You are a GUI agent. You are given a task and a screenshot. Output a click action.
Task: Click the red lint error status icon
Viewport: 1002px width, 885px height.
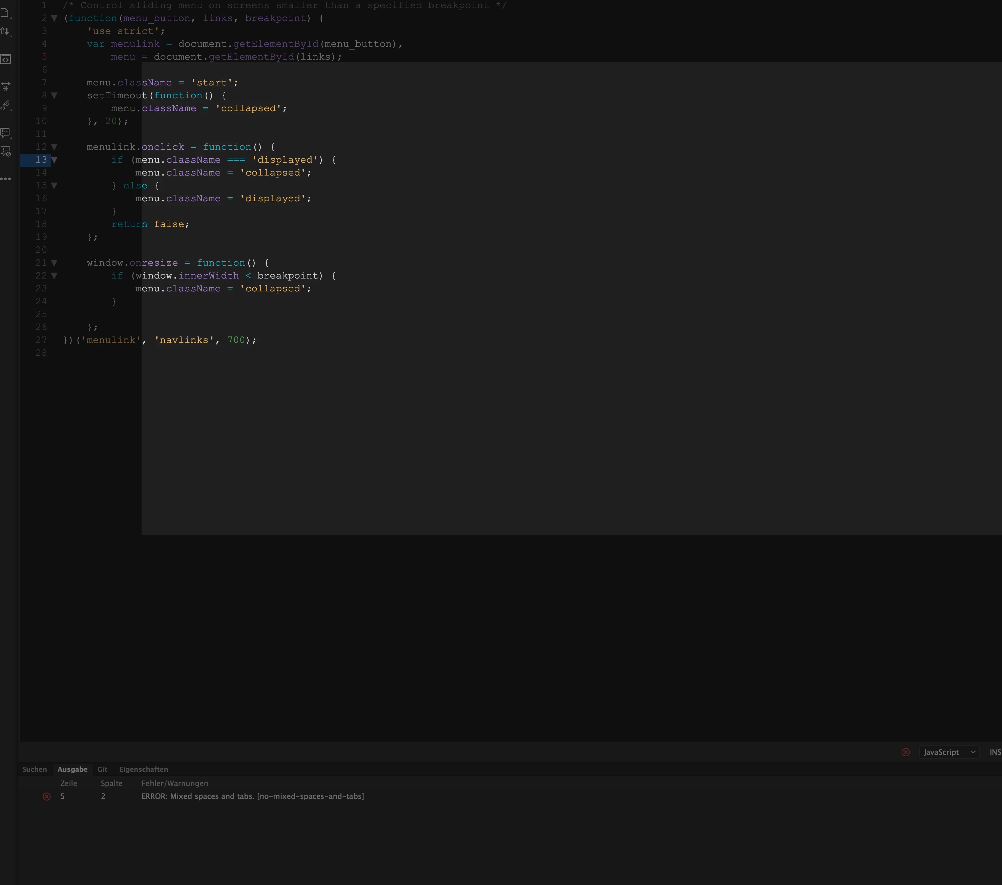pos(905,752)
